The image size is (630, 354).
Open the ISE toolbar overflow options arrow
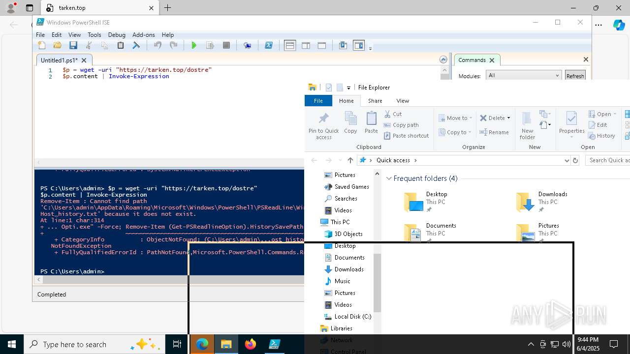tap(370, 48)
